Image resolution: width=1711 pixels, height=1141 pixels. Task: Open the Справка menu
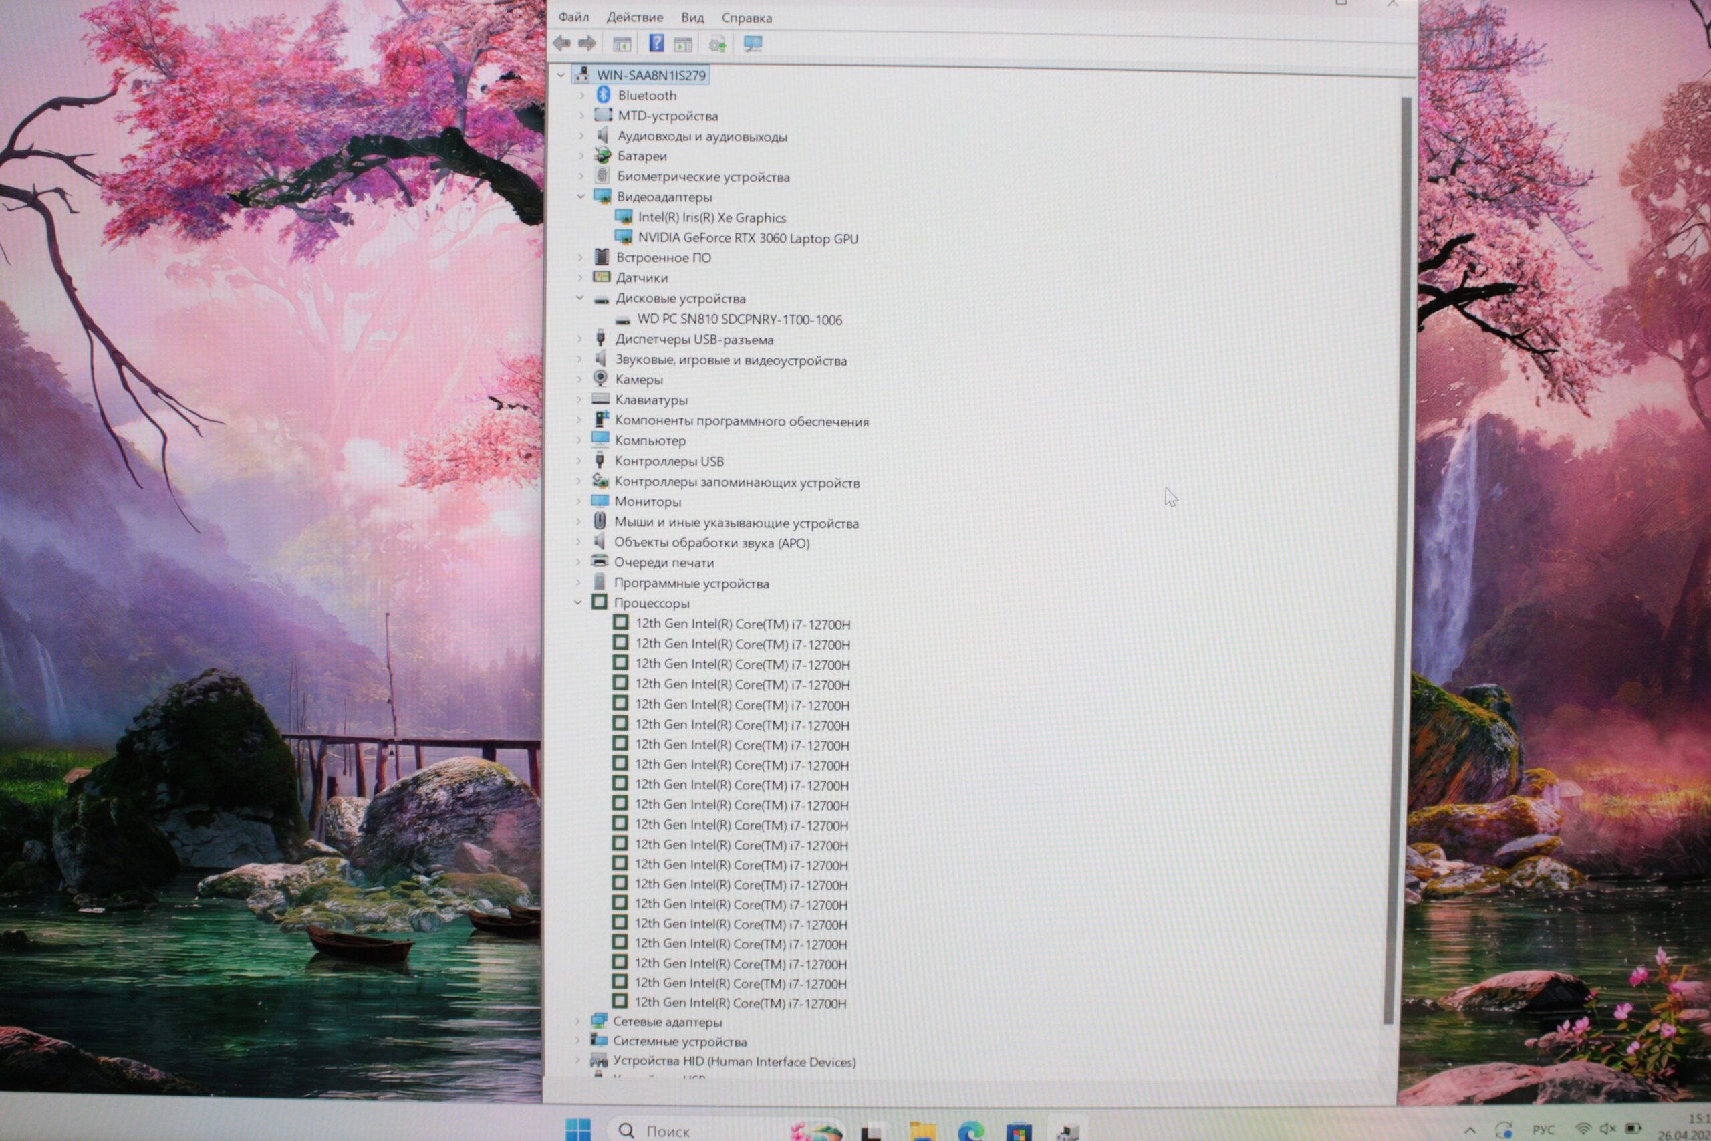coord(747,17)
